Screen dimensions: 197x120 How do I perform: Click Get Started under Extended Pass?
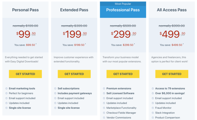pos(74,74)
